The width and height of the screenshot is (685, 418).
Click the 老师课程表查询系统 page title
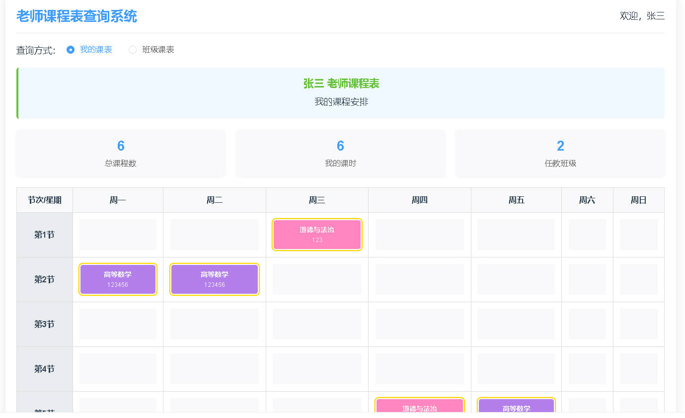coord(76,16)
